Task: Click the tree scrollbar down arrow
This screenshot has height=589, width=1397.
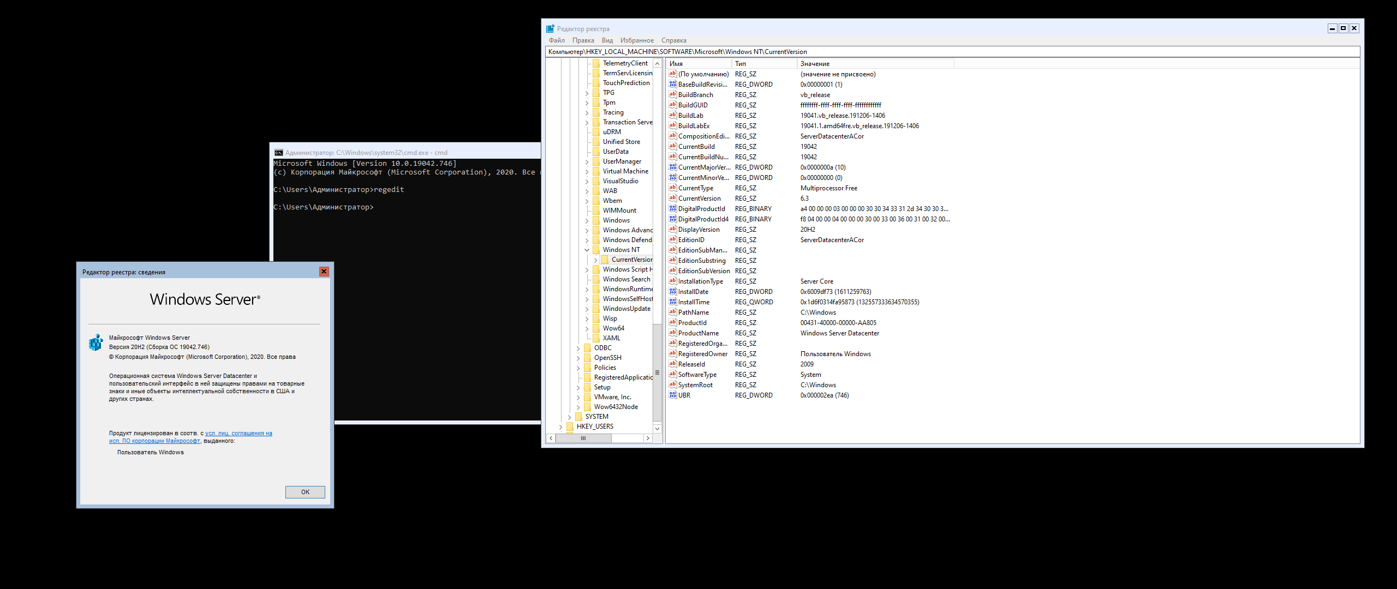Action: [x=657, y=429]
